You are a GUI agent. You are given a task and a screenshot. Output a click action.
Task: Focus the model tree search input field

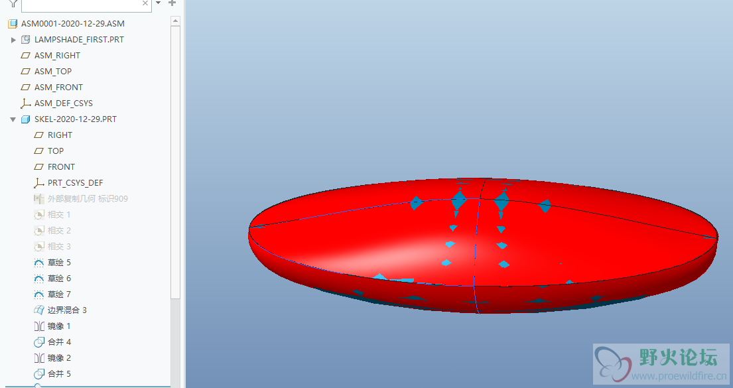click(86, 5)
